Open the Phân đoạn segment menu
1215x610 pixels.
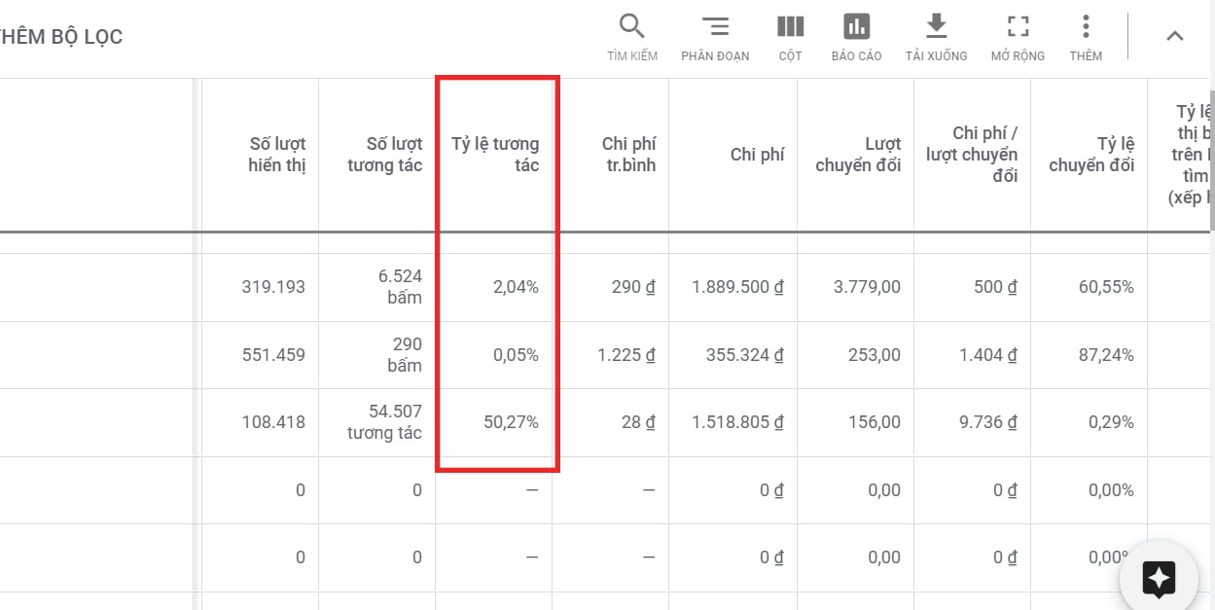coord(715,38)
